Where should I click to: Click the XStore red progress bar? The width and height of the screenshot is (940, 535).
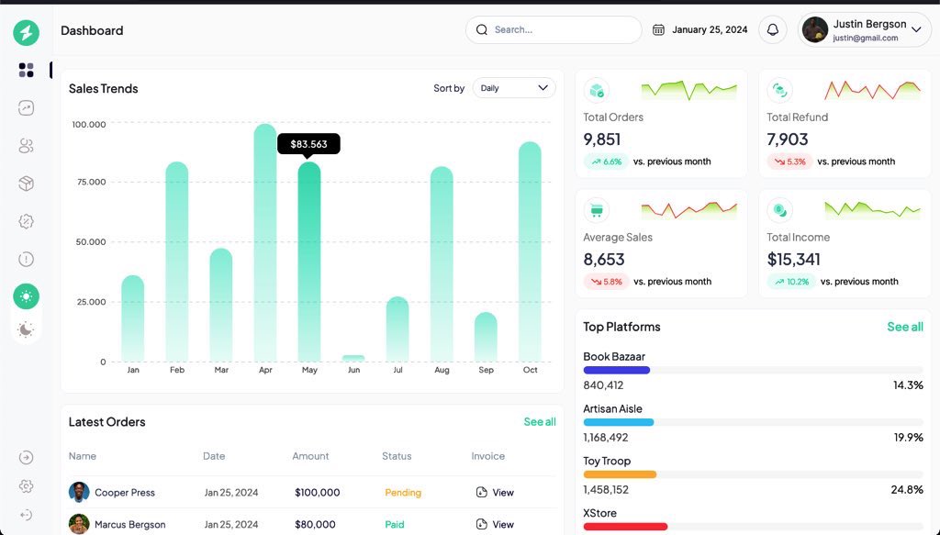625,527
